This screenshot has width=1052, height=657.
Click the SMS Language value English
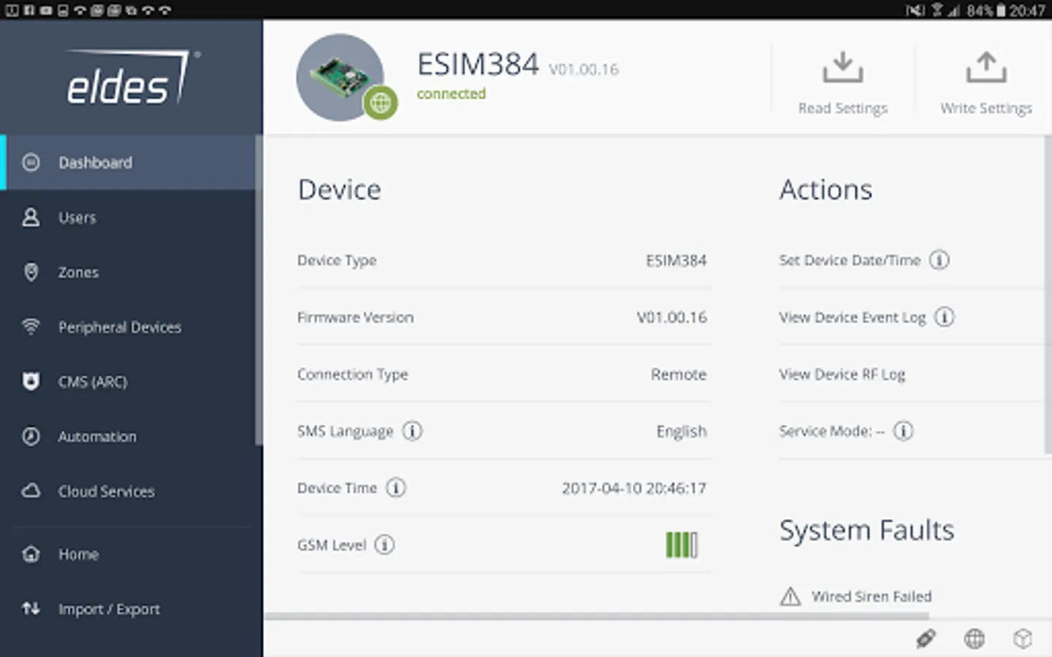[x=682, y=431]
